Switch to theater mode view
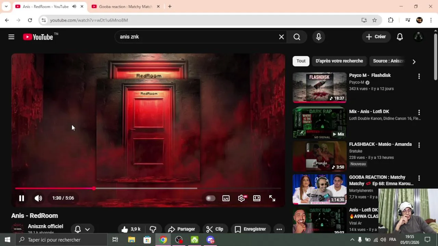Screen dimensions: 438x246 click(x=257, y=198)
